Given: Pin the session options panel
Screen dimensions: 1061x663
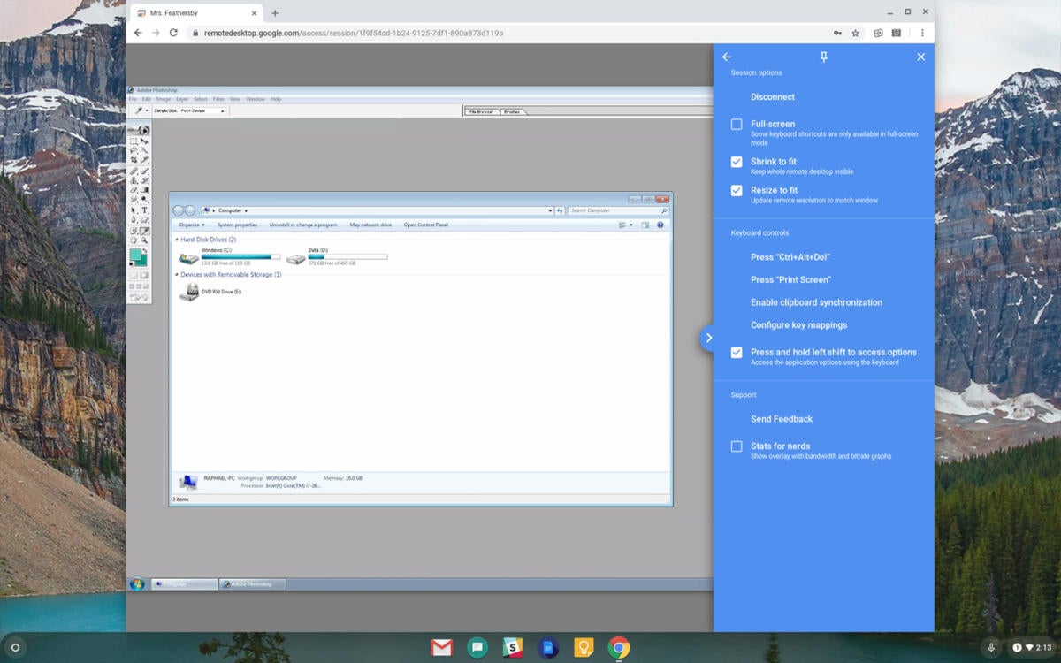Looking at the screenshot, I should point(823,57).
